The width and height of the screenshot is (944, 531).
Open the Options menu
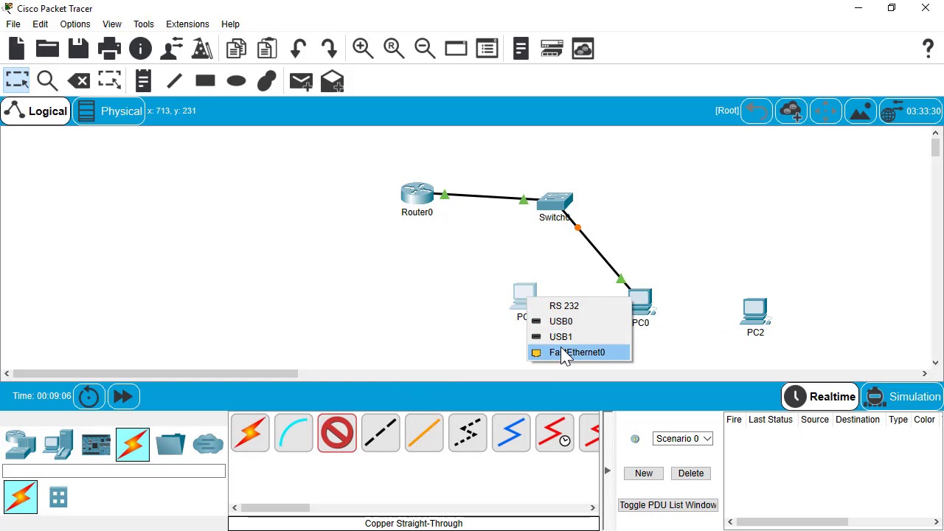click(x=75, y=24)
